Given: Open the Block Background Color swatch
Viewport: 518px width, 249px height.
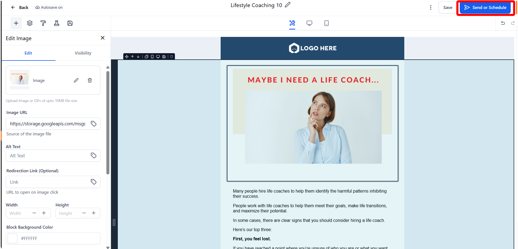Looking at the screenshot, I should (13, 238).
